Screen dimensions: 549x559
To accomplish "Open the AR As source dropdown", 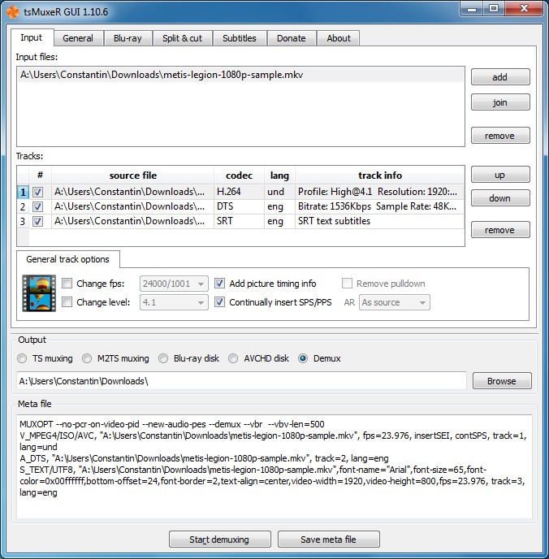I will pyautogui.click(x=395, y=302).
